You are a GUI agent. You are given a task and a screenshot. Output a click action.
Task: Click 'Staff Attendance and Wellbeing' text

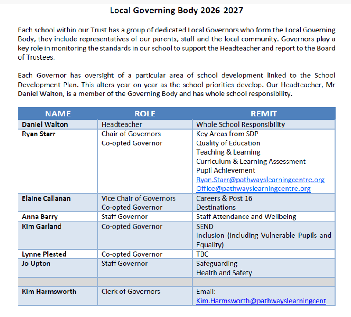tap(246, 217)
